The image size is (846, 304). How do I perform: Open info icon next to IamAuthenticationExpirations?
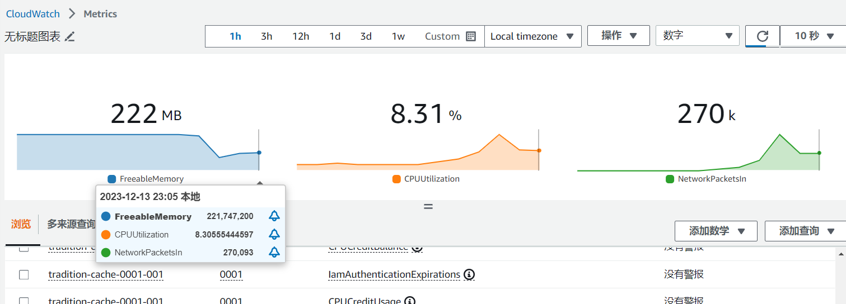tap(469, 274)
